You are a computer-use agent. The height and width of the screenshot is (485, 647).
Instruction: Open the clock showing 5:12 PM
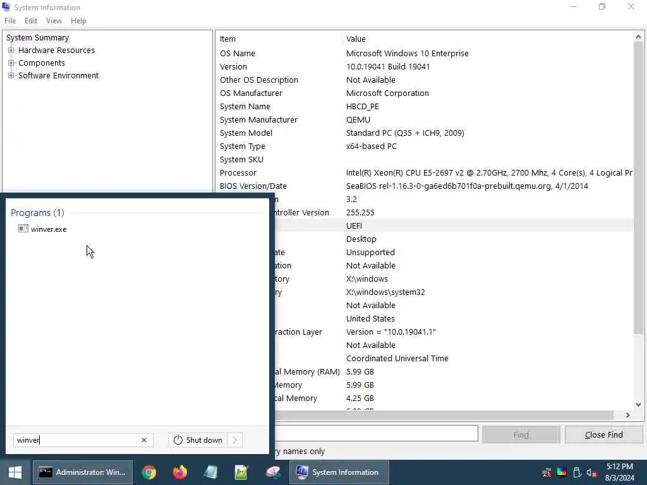point(620,472)
